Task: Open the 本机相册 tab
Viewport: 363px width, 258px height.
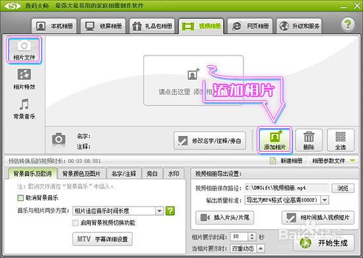Action: (x=54, y=26)
